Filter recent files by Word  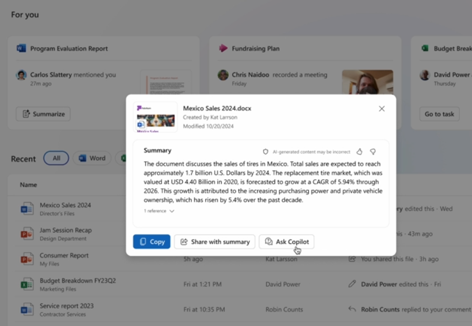(x=92, y=158)
